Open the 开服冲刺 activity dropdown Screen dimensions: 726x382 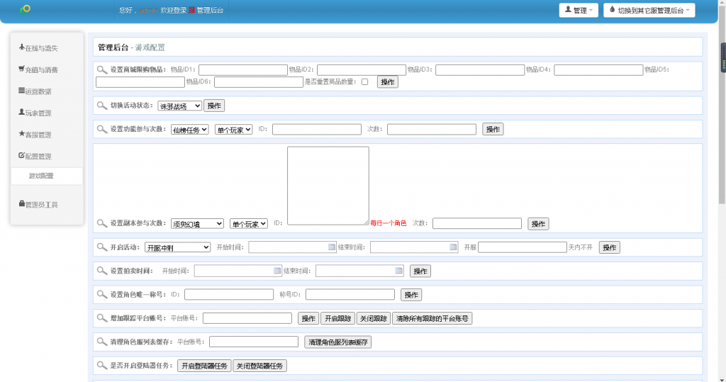pyautogui.click(x=177, y=247)
